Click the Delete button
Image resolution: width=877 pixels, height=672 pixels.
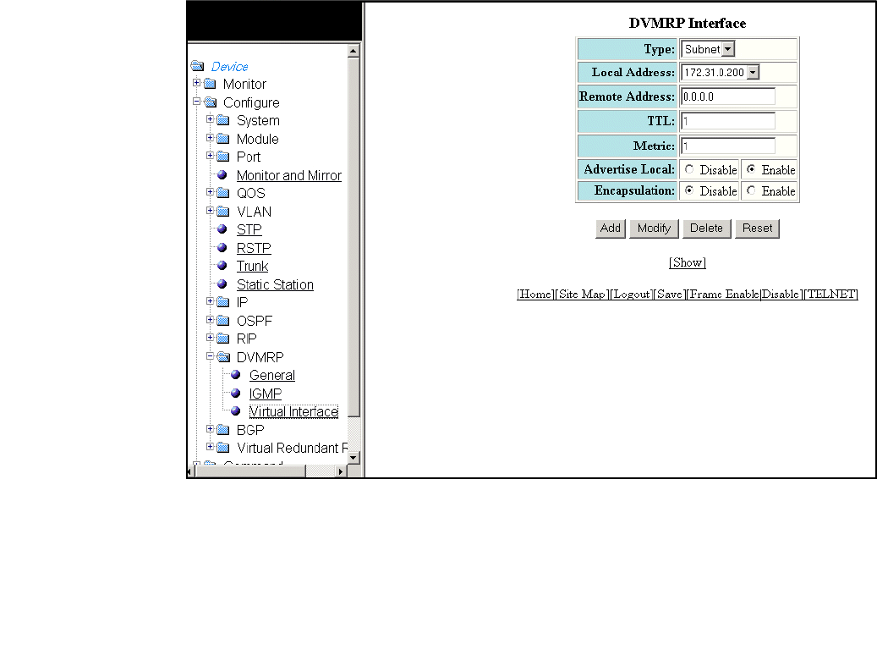click(x=706, y=229)
